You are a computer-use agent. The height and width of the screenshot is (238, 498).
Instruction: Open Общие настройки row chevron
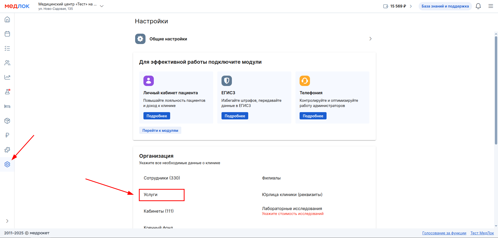click(370, 39)
